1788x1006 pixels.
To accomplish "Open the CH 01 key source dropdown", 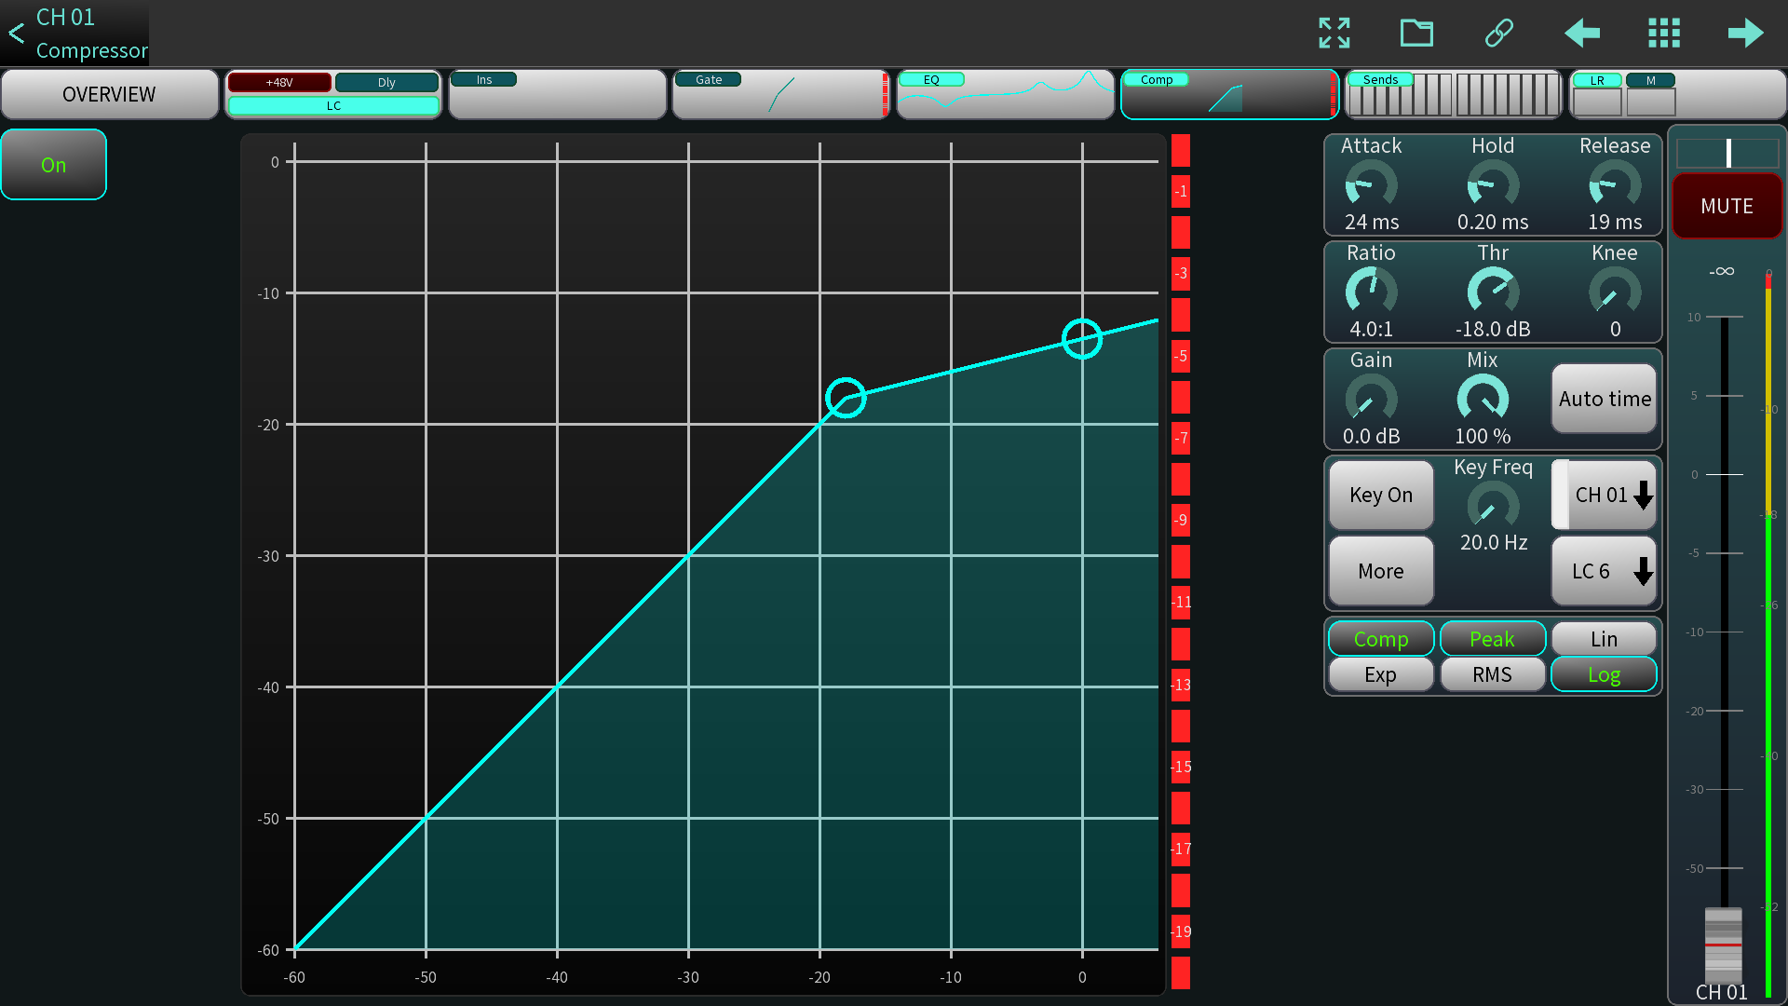I will point(1605,495).
